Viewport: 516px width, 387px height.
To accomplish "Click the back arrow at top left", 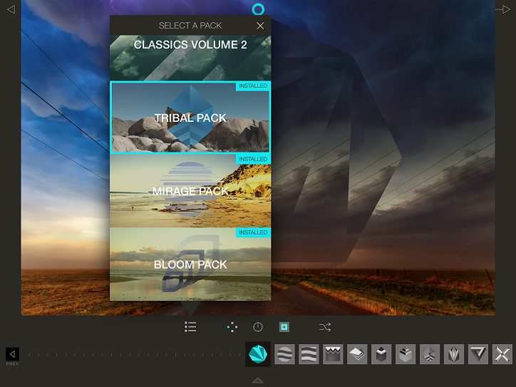I will pos(11,9).
